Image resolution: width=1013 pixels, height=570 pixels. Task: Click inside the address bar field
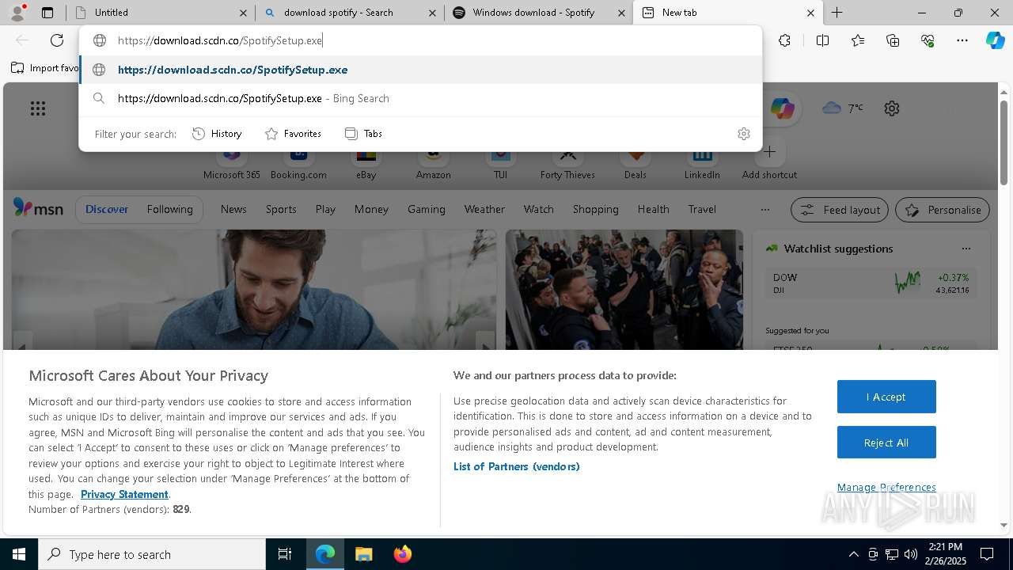coord(420,40)
